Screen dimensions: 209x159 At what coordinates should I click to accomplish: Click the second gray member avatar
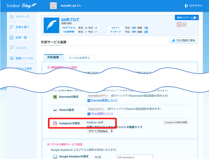185,25
